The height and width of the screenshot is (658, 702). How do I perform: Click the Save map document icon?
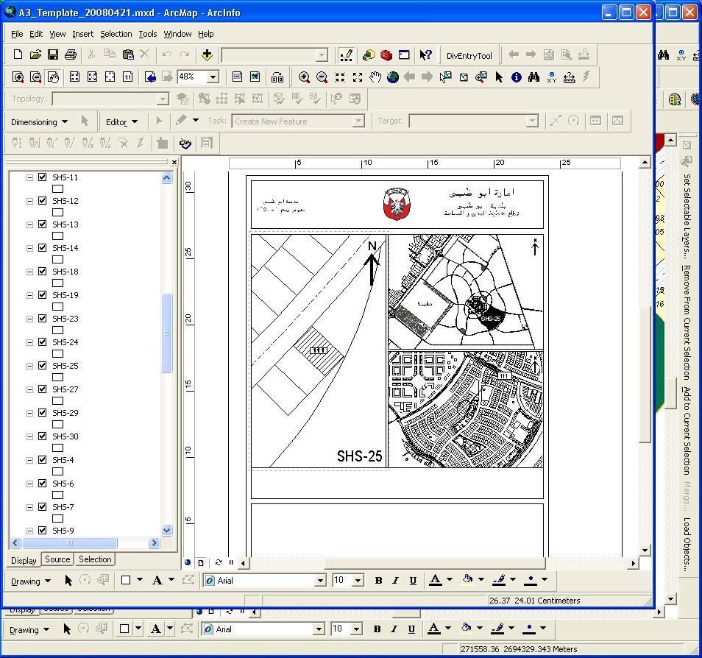53,54
